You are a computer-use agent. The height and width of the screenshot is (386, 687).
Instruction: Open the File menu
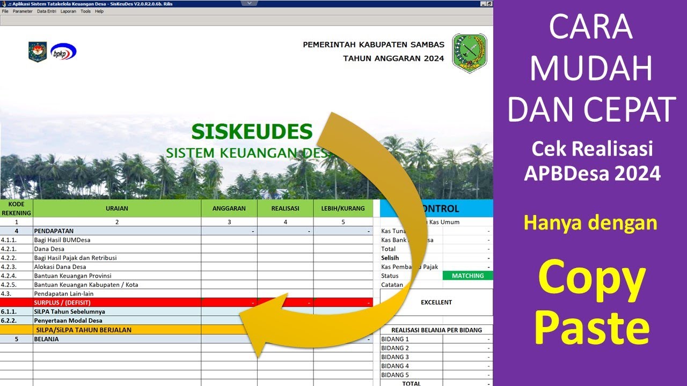coord(5,11)
